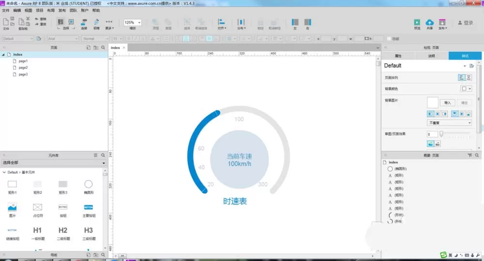484x261 pixels.
Task: Open the 不重复 image repeat dropdown
Action: [450, 123]
